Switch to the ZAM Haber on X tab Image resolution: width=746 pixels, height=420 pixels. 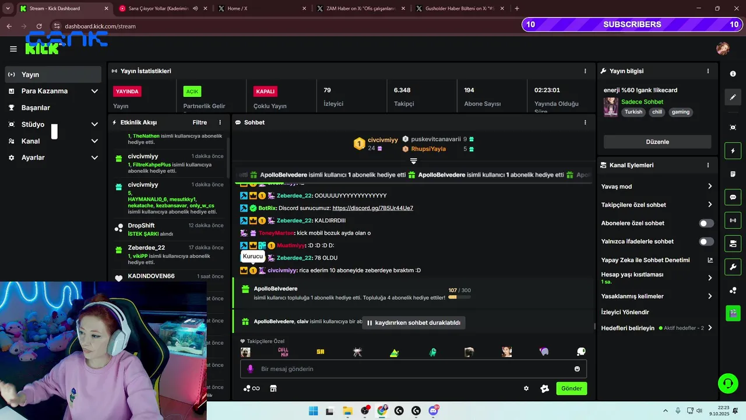point(361,9)
